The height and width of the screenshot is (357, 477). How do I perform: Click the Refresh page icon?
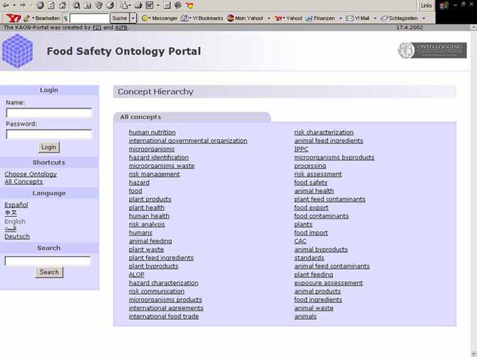51,5
